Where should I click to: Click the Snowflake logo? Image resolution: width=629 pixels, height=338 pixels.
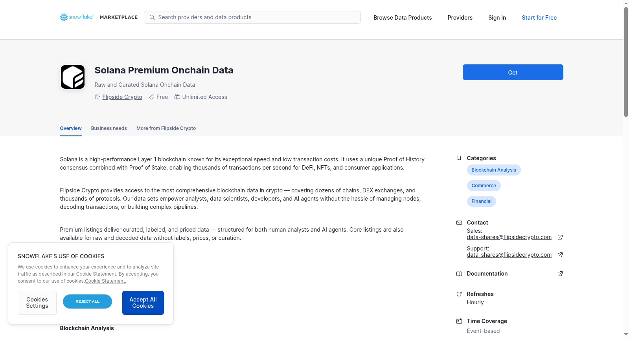point(77,17)
